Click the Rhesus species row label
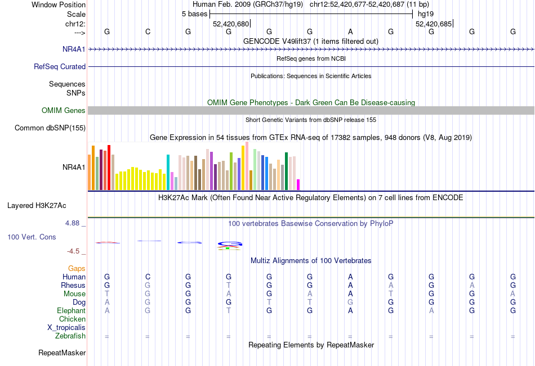 click(x=73, y=285)
